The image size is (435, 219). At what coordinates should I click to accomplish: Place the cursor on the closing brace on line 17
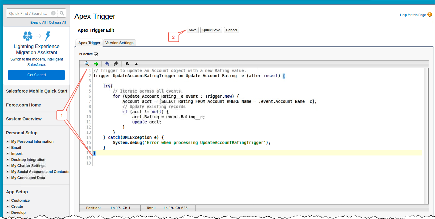94,153
